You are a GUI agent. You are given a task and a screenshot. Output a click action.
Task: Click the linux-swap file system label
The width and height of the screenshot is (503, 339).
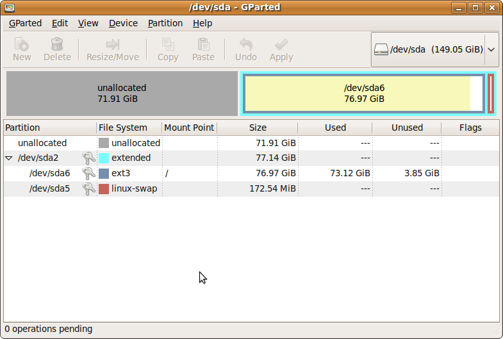click(x=134, y=189)
